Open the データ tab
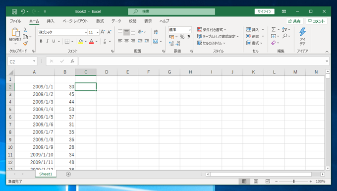 [116, 21]
